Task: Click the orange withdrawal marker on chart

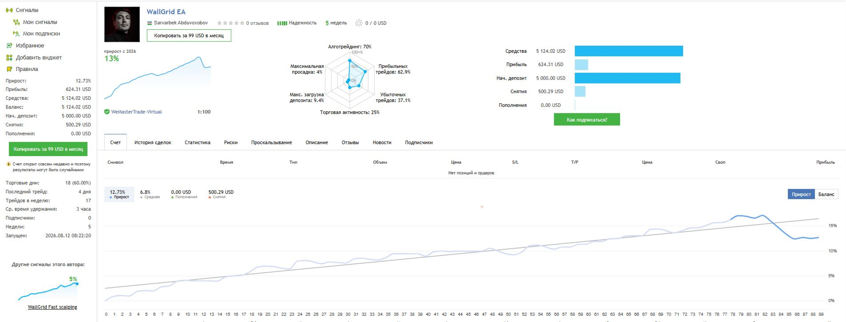Action: [x=482, y=207]
